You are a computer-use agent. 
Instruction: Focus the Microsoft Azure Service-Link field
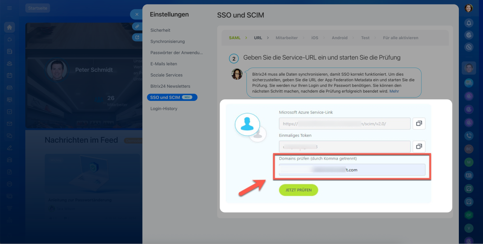(x=345, y=124)
